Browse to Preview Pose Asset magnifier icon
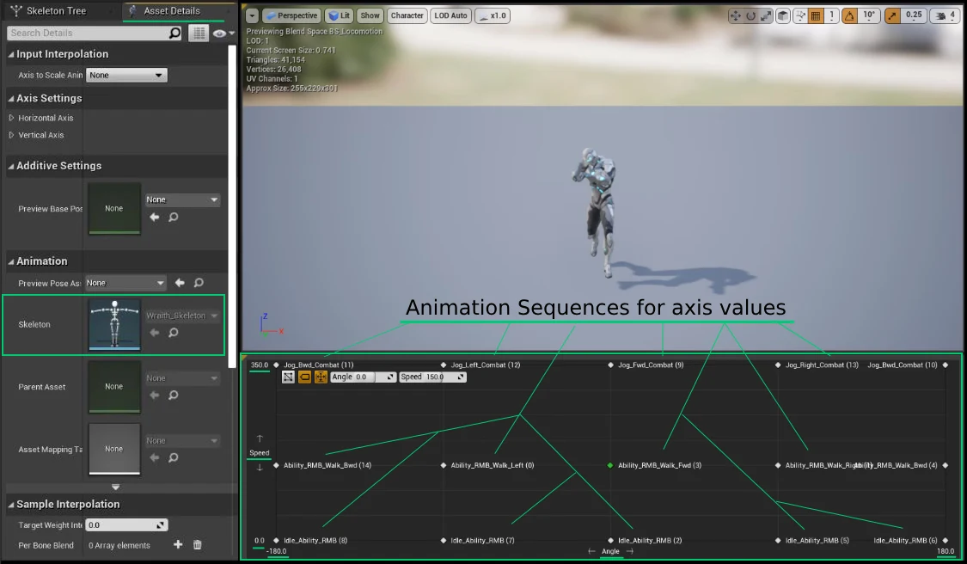The width and height of the screenshot is (967, 564). click(199, 283)
